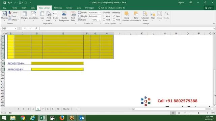Viewport: 216px width, 121px height.
Task: Click Send Backward
Action: pyautogui.click(x=136, y=16)
